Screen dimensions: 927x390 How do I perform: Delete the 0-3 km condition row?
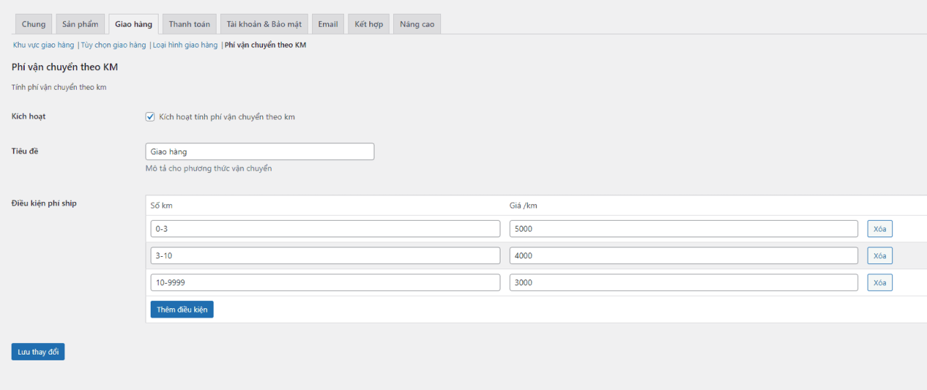pos(879,229)
